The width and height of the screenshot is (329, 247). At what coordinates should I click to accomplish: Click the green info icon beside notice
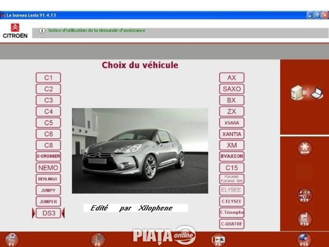click(42, 30)
